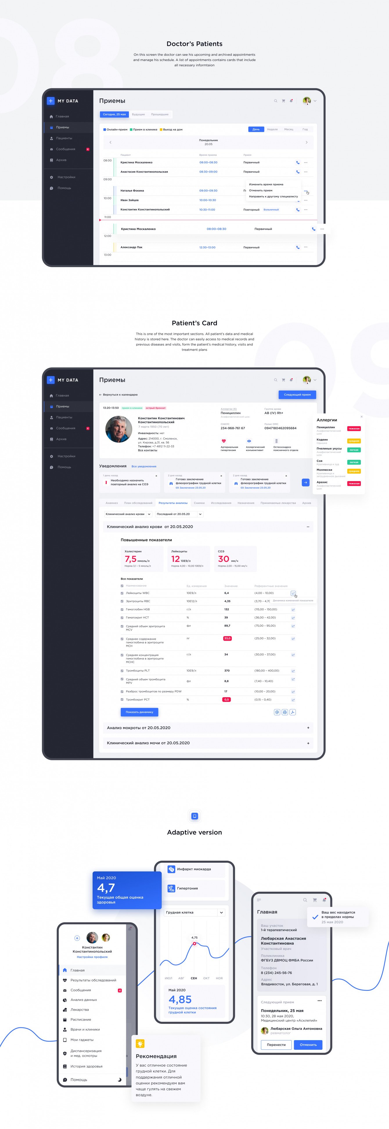Click the Следующий прием button
The height and width of the screenshot is (1129, 389).
(298, 394)
